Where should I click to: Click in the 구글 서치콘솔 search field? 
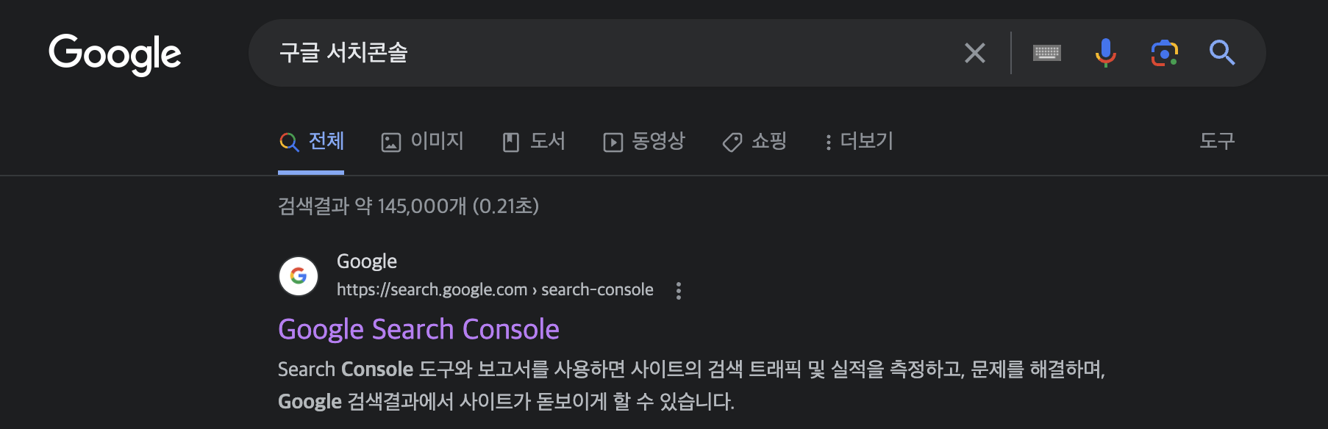click(x=588, y=53)
